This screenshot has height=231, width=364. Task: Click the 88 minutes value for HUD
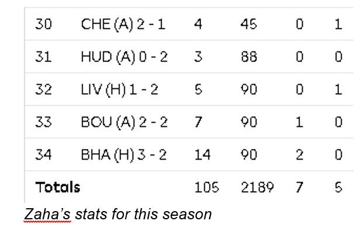click(249, 57)
